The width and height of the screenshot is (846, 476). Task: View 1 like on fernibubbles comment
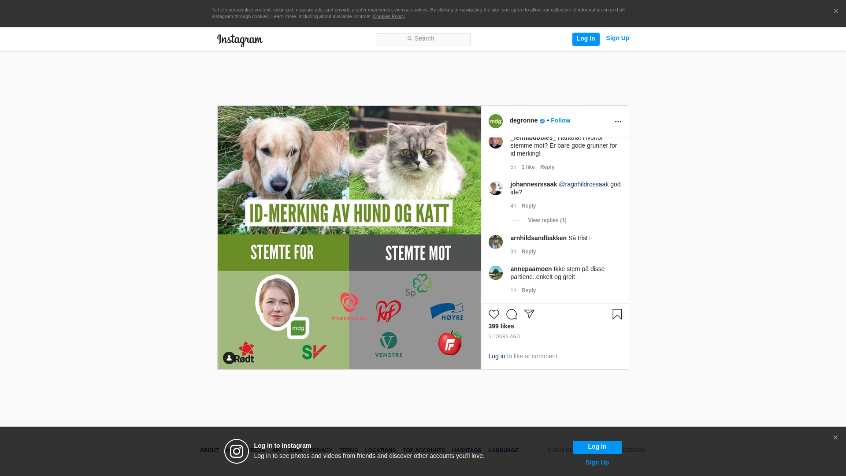tap(528, 167)
